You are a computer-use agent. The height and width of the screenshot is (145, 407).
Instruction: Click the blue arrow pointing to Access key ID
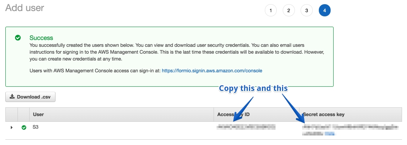[x=243, y=109]
